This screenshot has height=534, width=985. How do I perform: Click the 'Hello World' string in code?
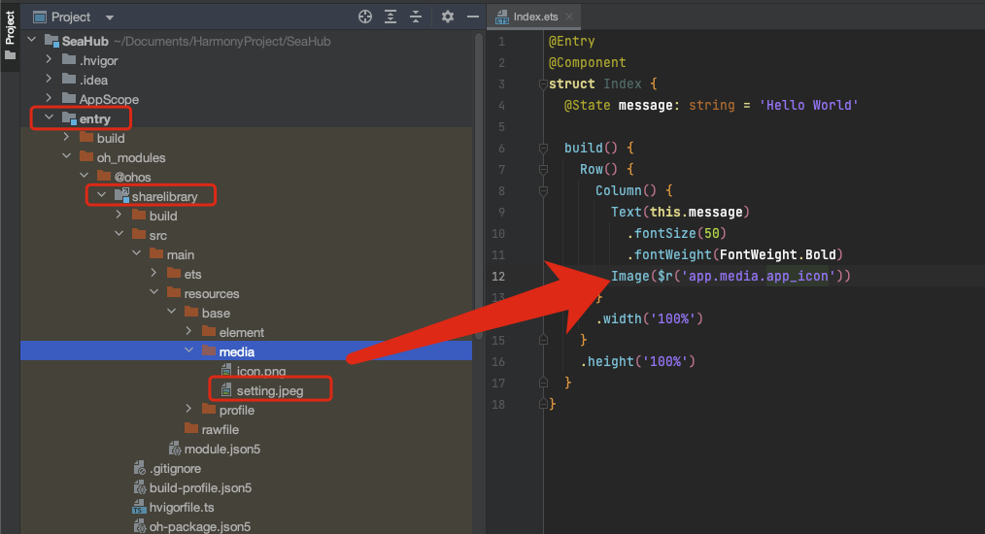coord(808,106)
